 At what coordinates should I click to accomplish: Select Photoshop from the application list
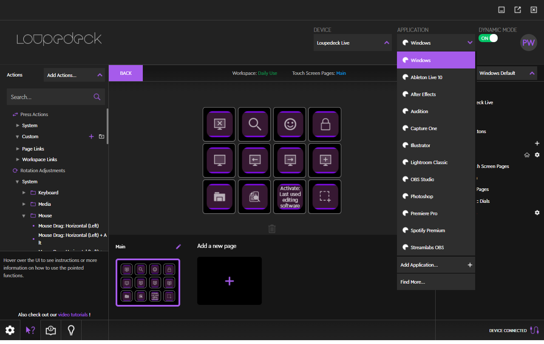[x=436, y=196]
